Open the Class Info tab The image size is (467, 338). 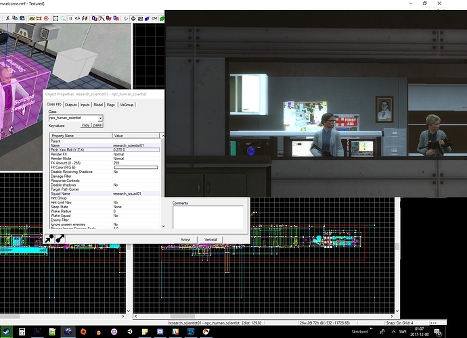(x=54, y=104)
